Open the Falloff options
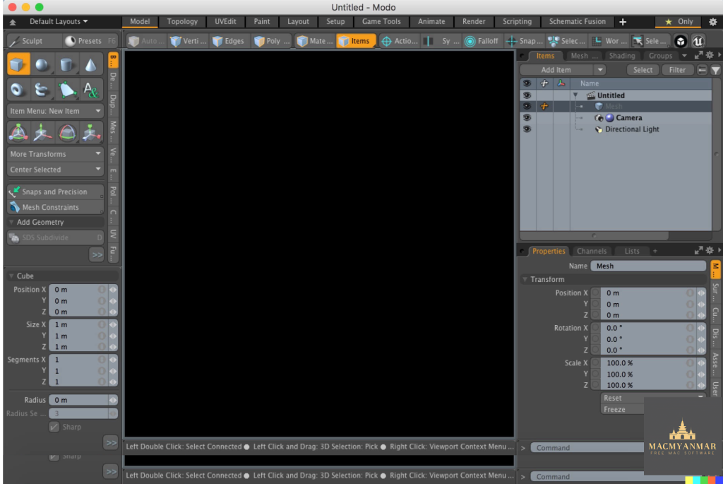Viewport: 723px width, 484px height. [482, 41]
